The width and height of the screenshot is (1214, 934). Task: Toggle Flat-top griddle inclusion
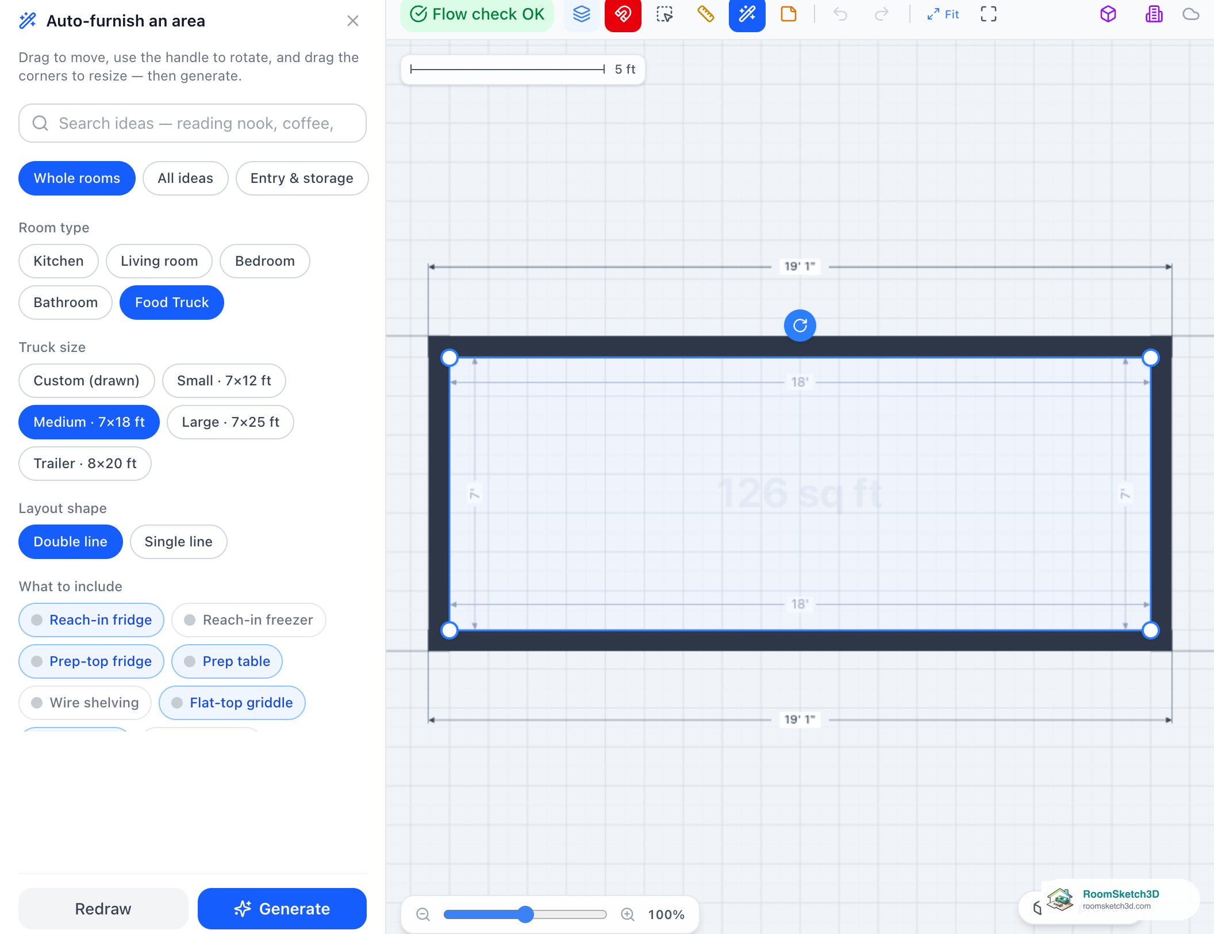[232, 703]
